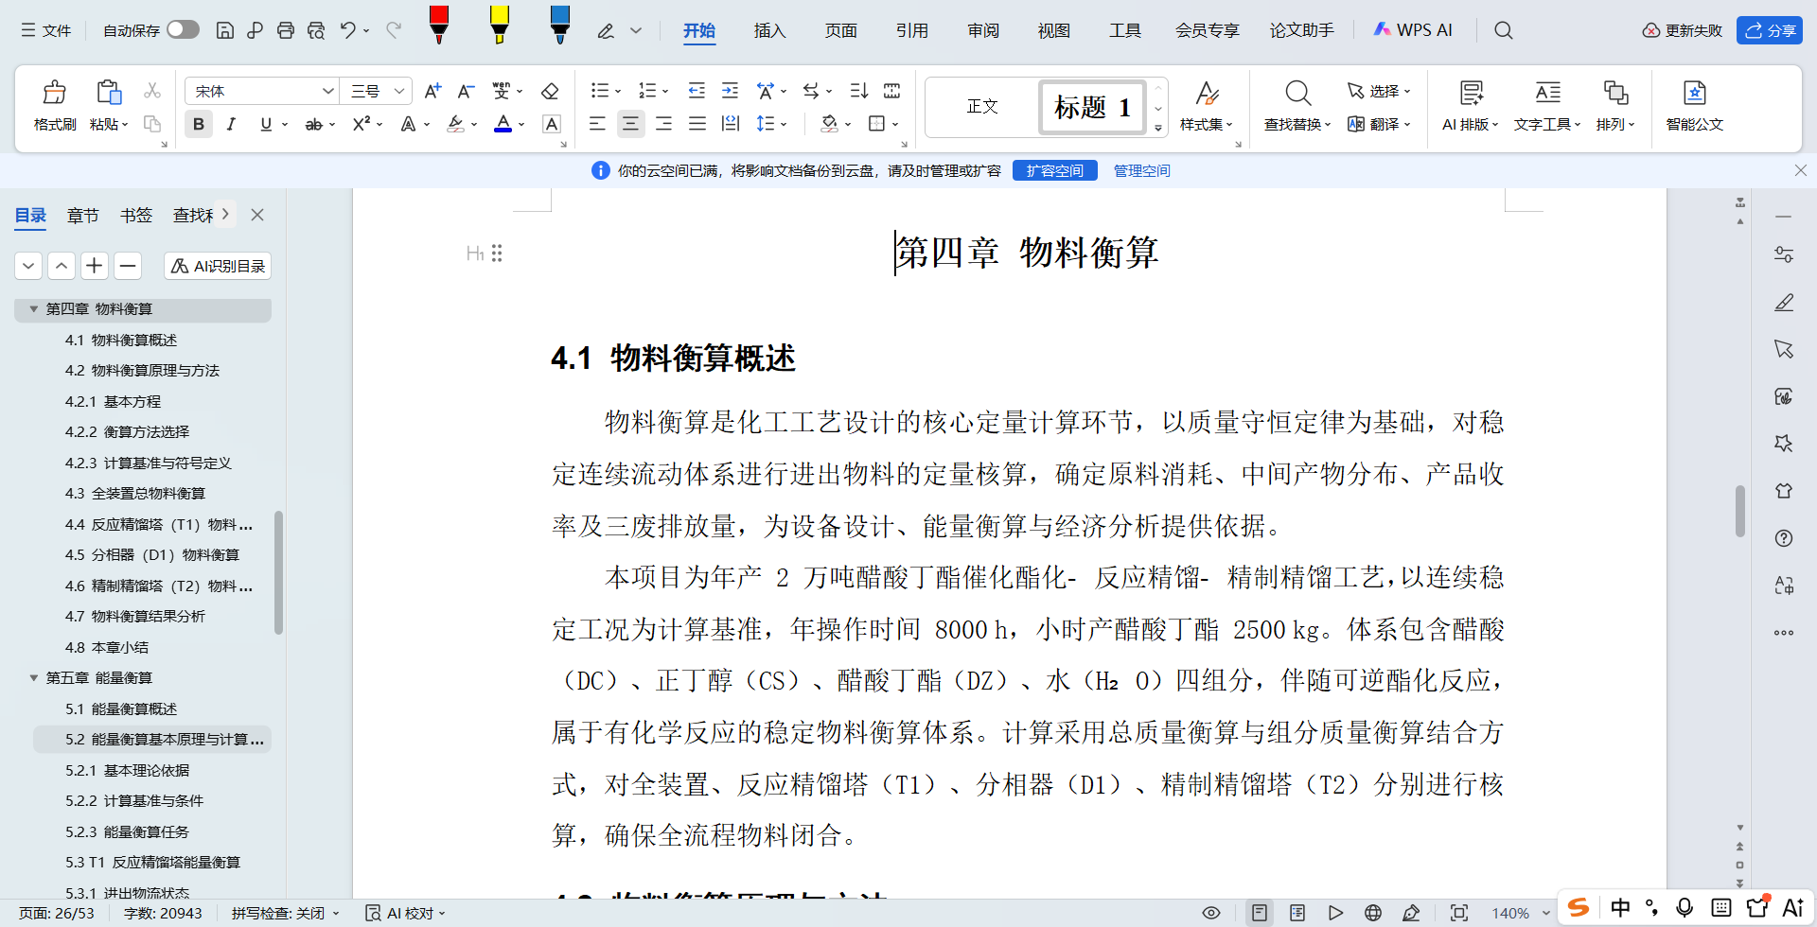1817x927 pixels.
Task: Select the yellow highlighter pen
Action: (499, 25)
